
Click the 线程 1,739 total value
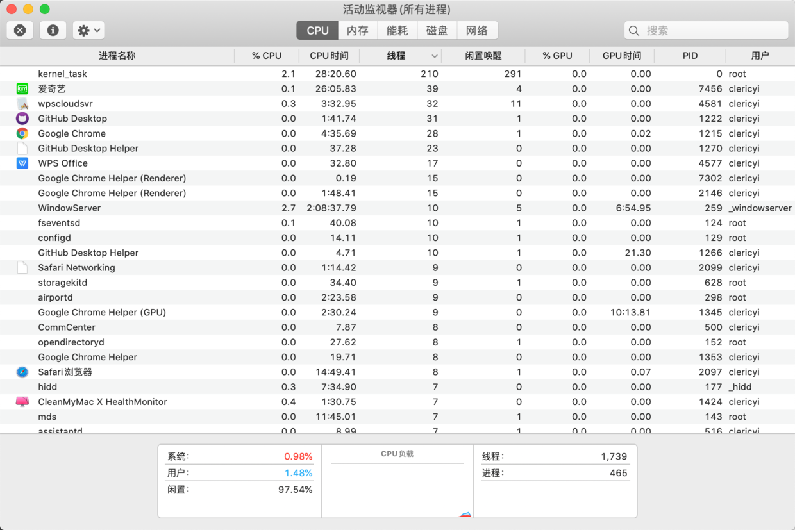click(x=614, y=457)
